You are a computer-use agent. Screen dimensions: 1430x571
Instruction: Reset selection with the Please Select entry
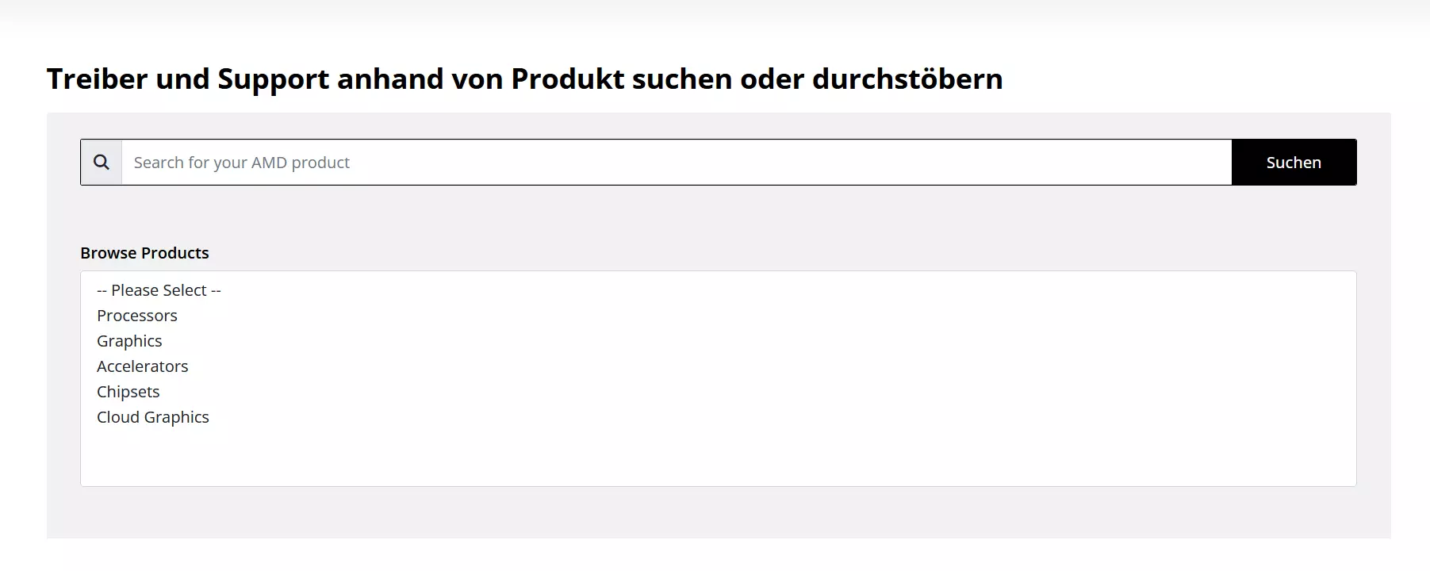point(718,290)
